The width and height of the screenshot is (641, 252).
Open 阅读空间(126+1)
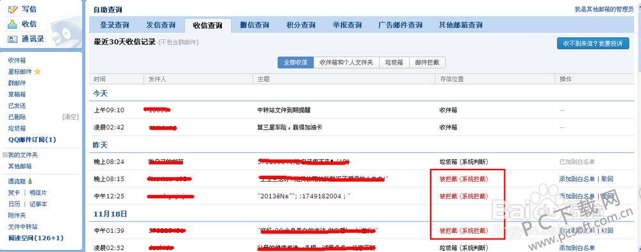[x=36, y=238]
